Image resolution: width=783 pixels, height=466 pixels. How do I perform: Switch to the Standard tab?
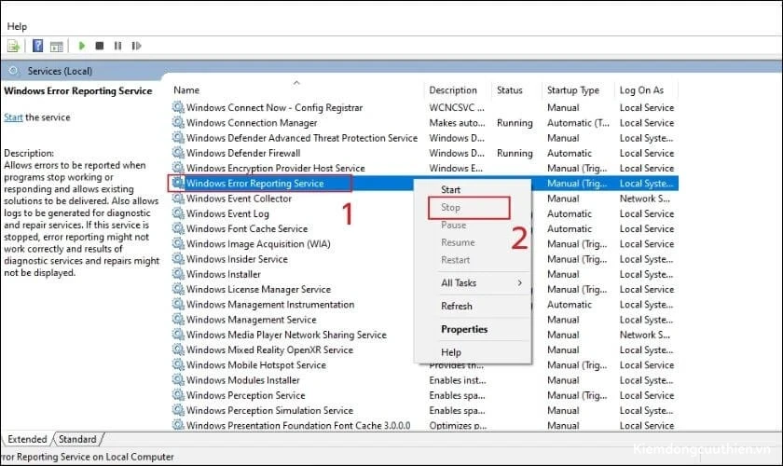77,439
